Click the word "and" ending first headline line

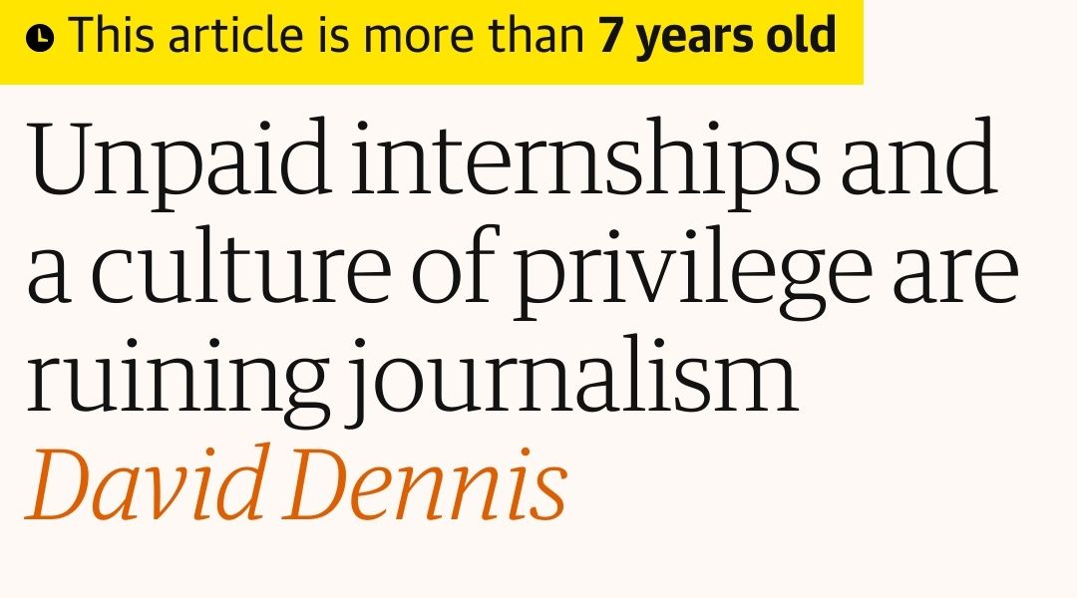tap(919, 156)
